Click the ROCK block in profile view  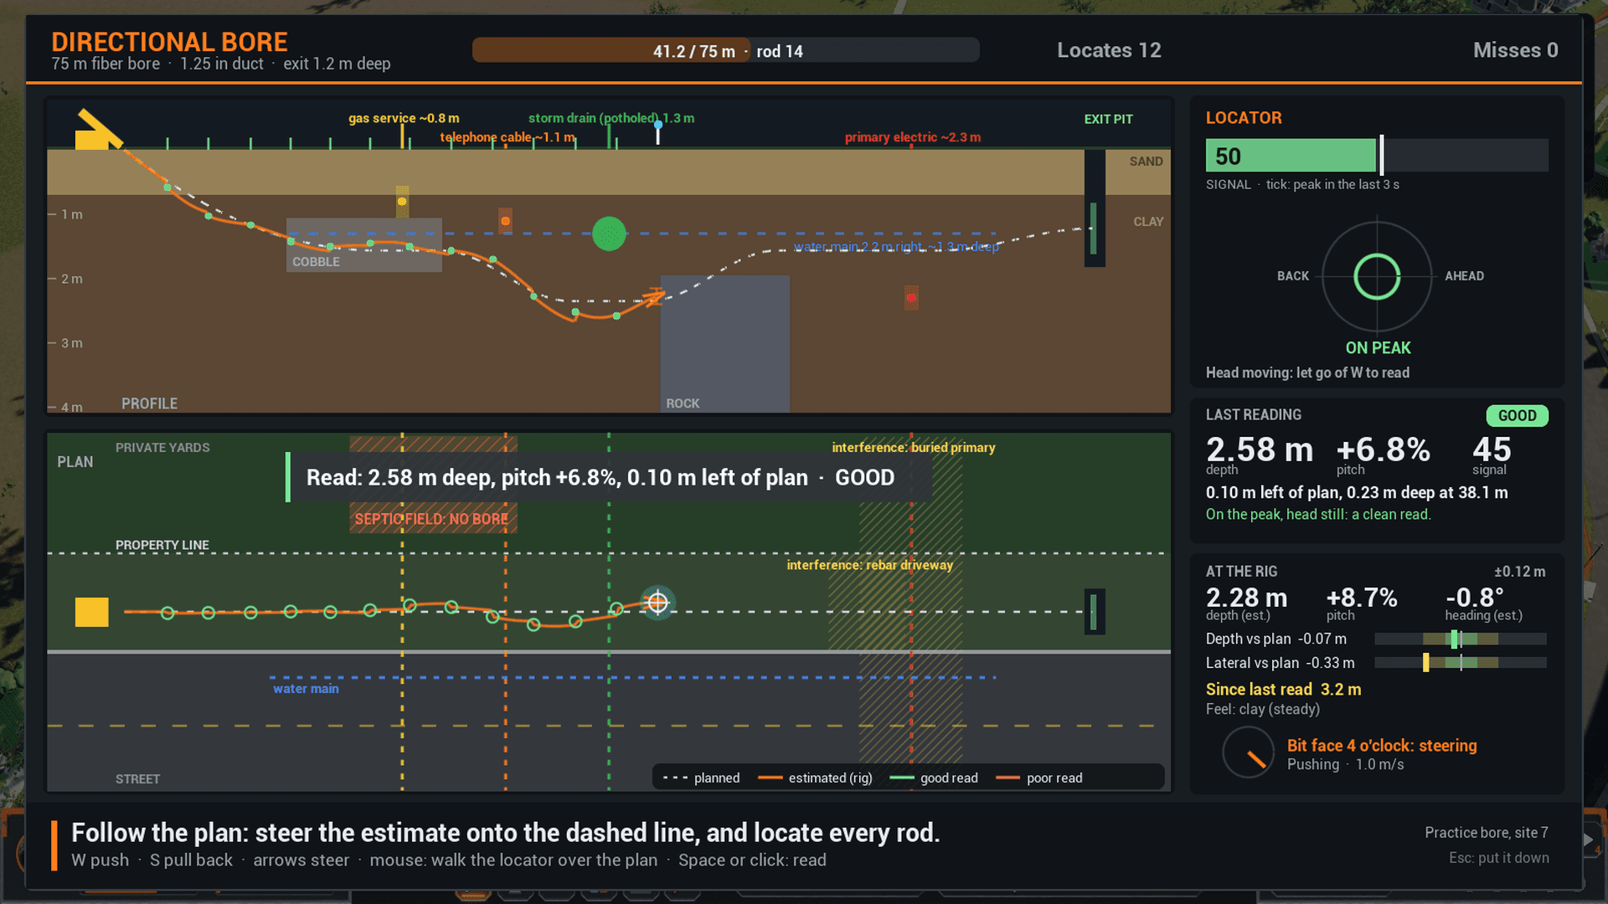(725, 343)
